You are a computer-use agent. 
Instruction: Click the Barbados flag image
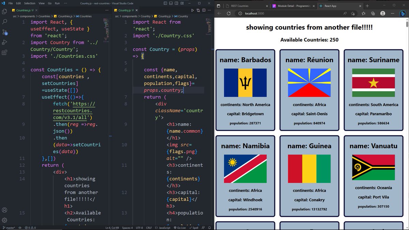click(x=245, y=83)
